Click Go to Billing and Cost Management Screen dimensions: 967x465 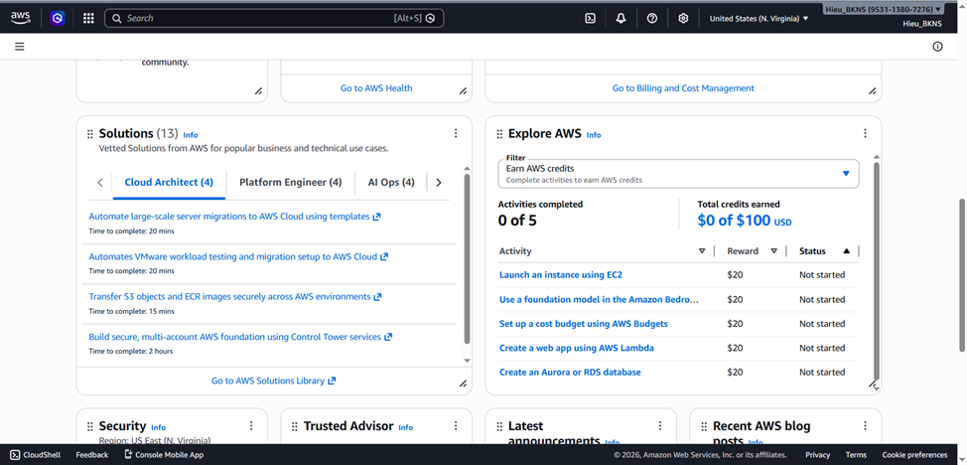coord(683,88)
